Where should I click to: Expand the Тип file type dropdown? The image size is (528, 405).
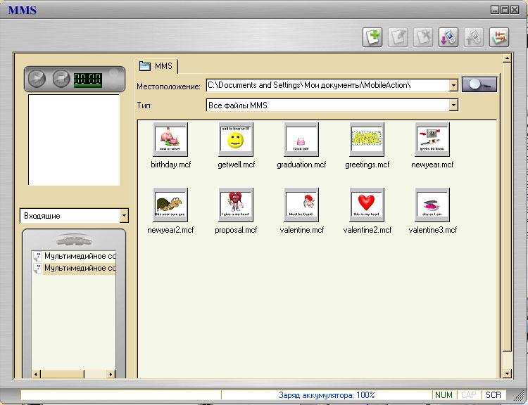453,105
